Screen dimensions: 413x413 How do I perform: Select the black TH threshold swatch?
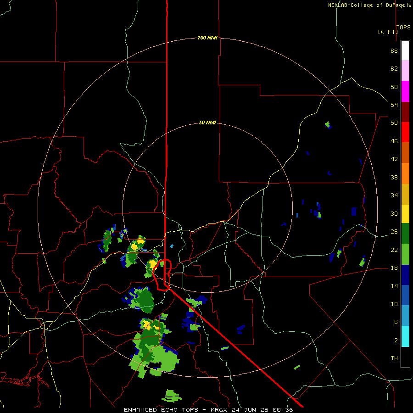tap(405, 357)
